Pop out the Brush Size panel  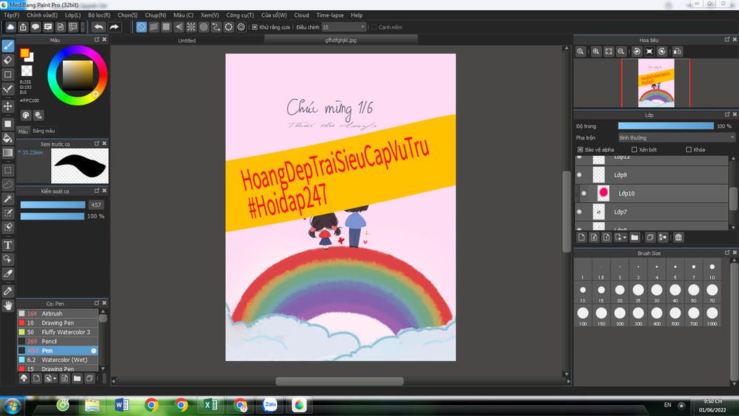pyautogui.click(x=727, y=253)
